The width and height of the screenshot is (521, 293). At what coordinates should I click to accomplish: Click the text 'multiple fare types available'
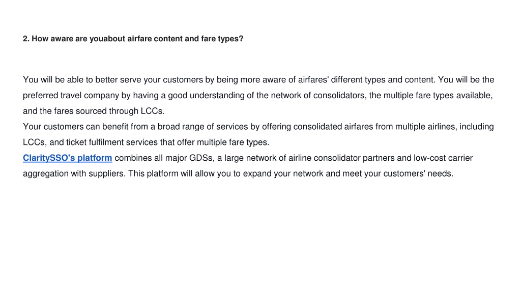438,95
